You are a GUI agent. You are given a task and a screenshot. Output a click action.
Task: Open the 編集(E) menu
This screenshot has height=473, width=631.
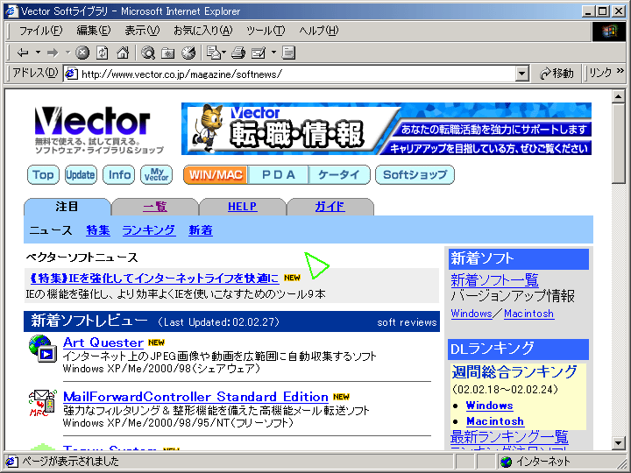94,31
